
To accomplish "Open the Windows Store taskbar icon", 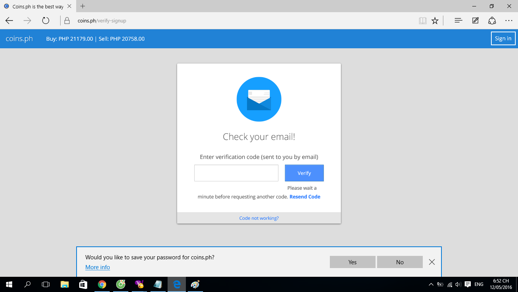I will click(x=83, y=284).
